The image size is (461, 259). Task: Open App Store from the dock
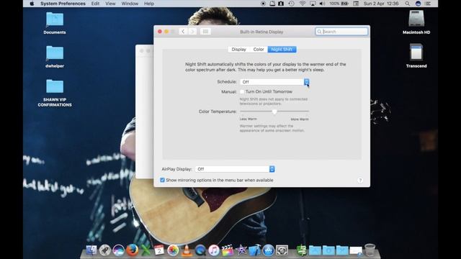point(268,250)
